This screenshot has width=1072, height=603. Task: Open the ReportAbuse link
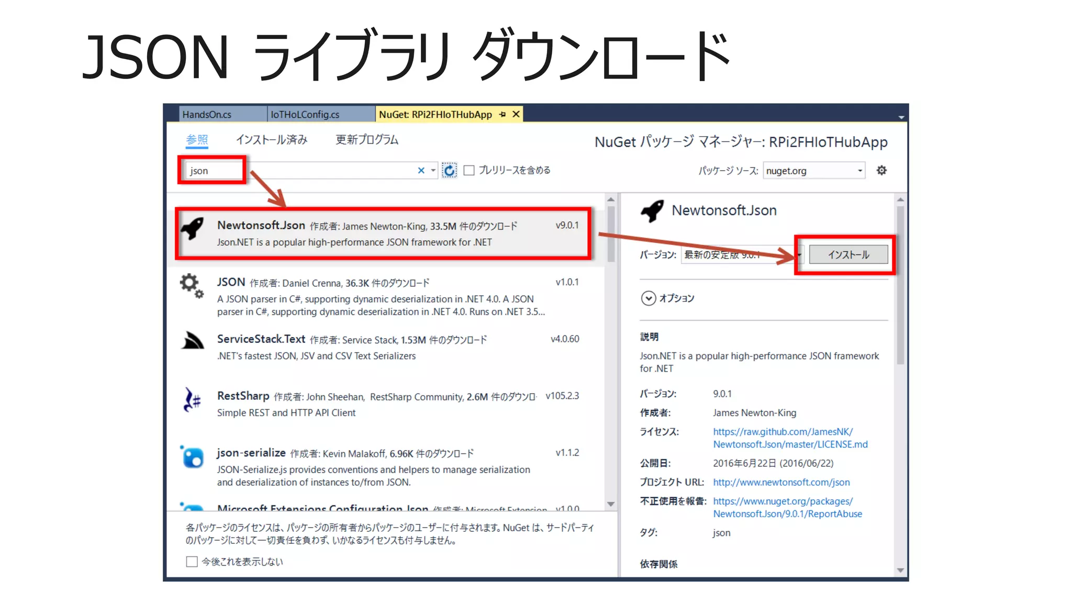(787, 507)
